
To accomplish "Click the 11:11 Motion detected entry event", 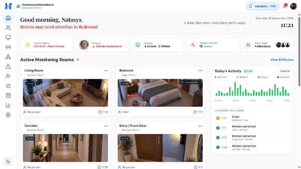I will pos(252,128).
